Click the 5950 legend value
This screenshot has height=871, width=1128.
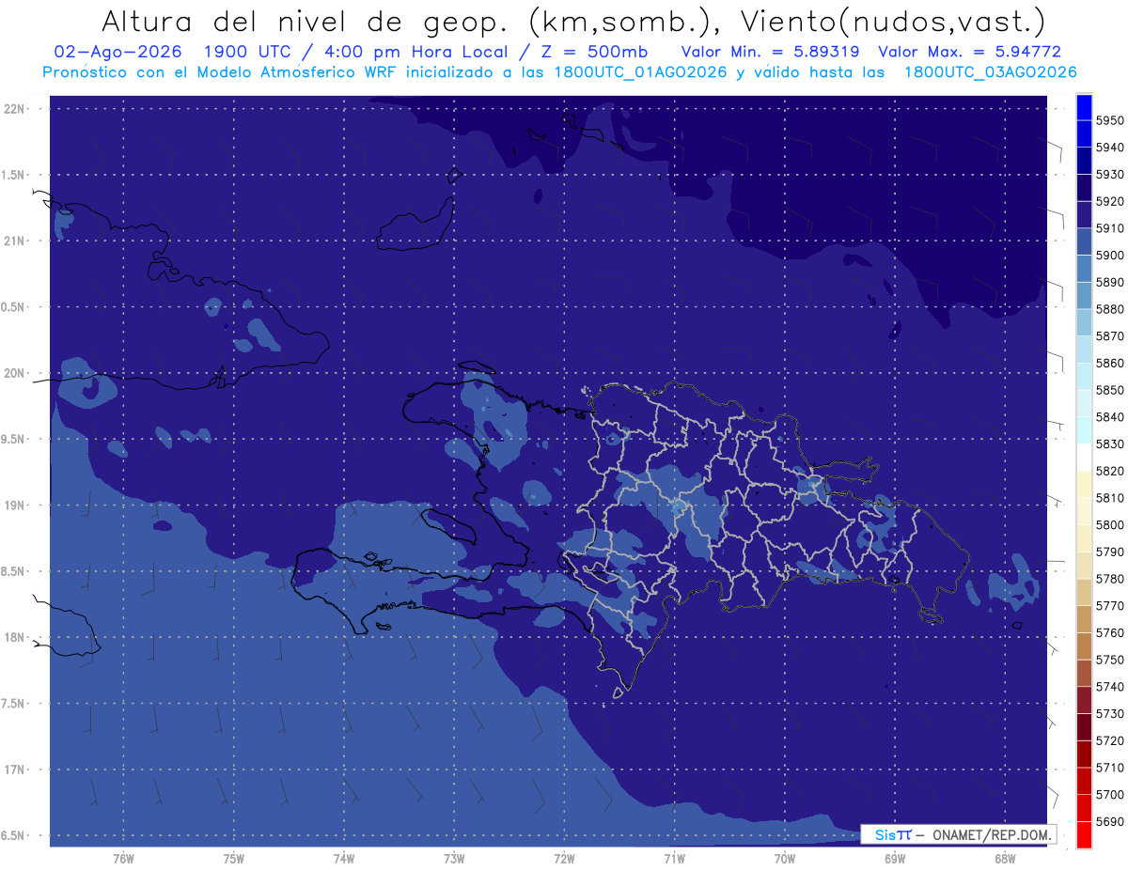click(x=1110, y=120)
